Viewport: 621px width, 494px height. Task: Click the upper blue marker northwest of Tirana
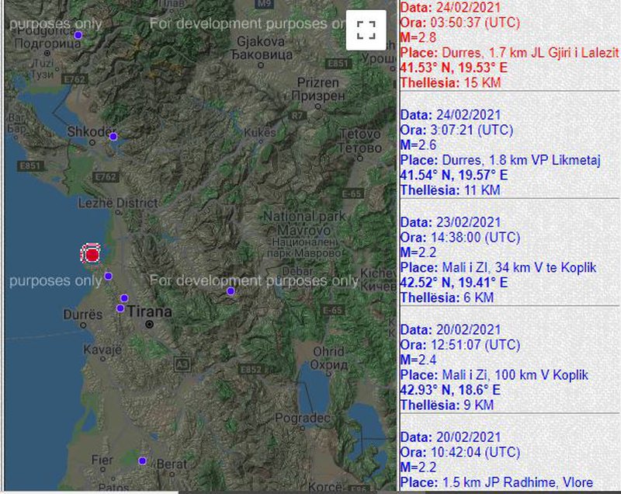point(124,298)
